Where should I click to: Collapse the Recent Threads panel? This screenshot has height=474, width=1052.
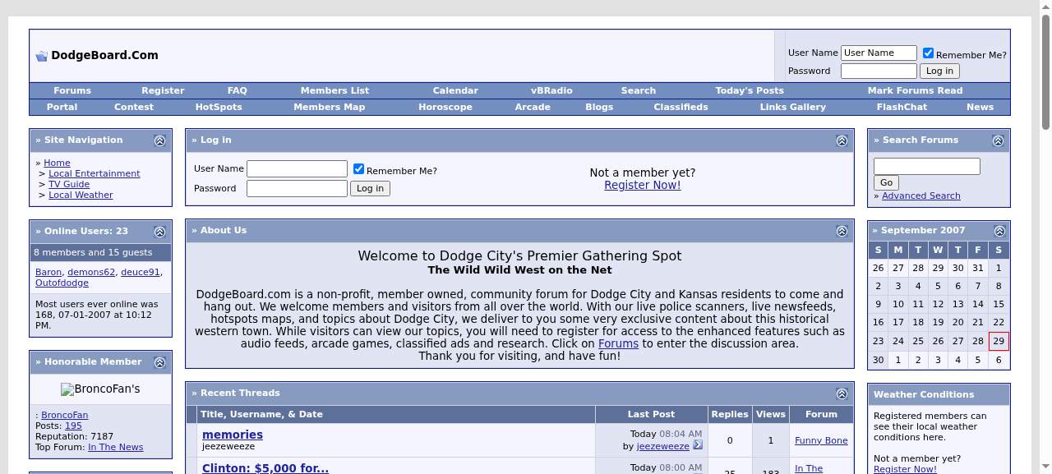click(x=842, y=393)
